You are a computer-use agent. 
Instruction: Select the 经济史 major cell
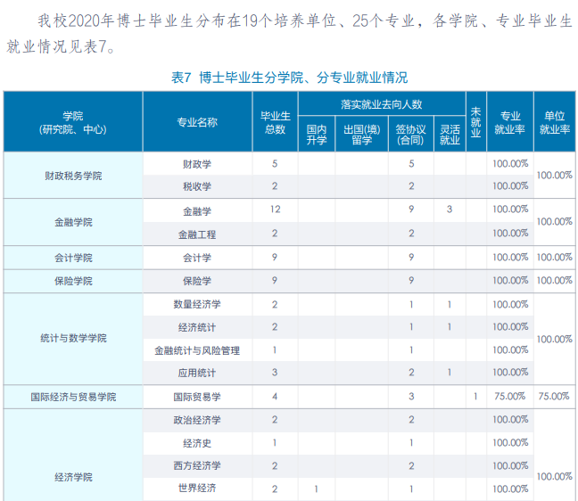pyautogui.click(x=197, y=443)
